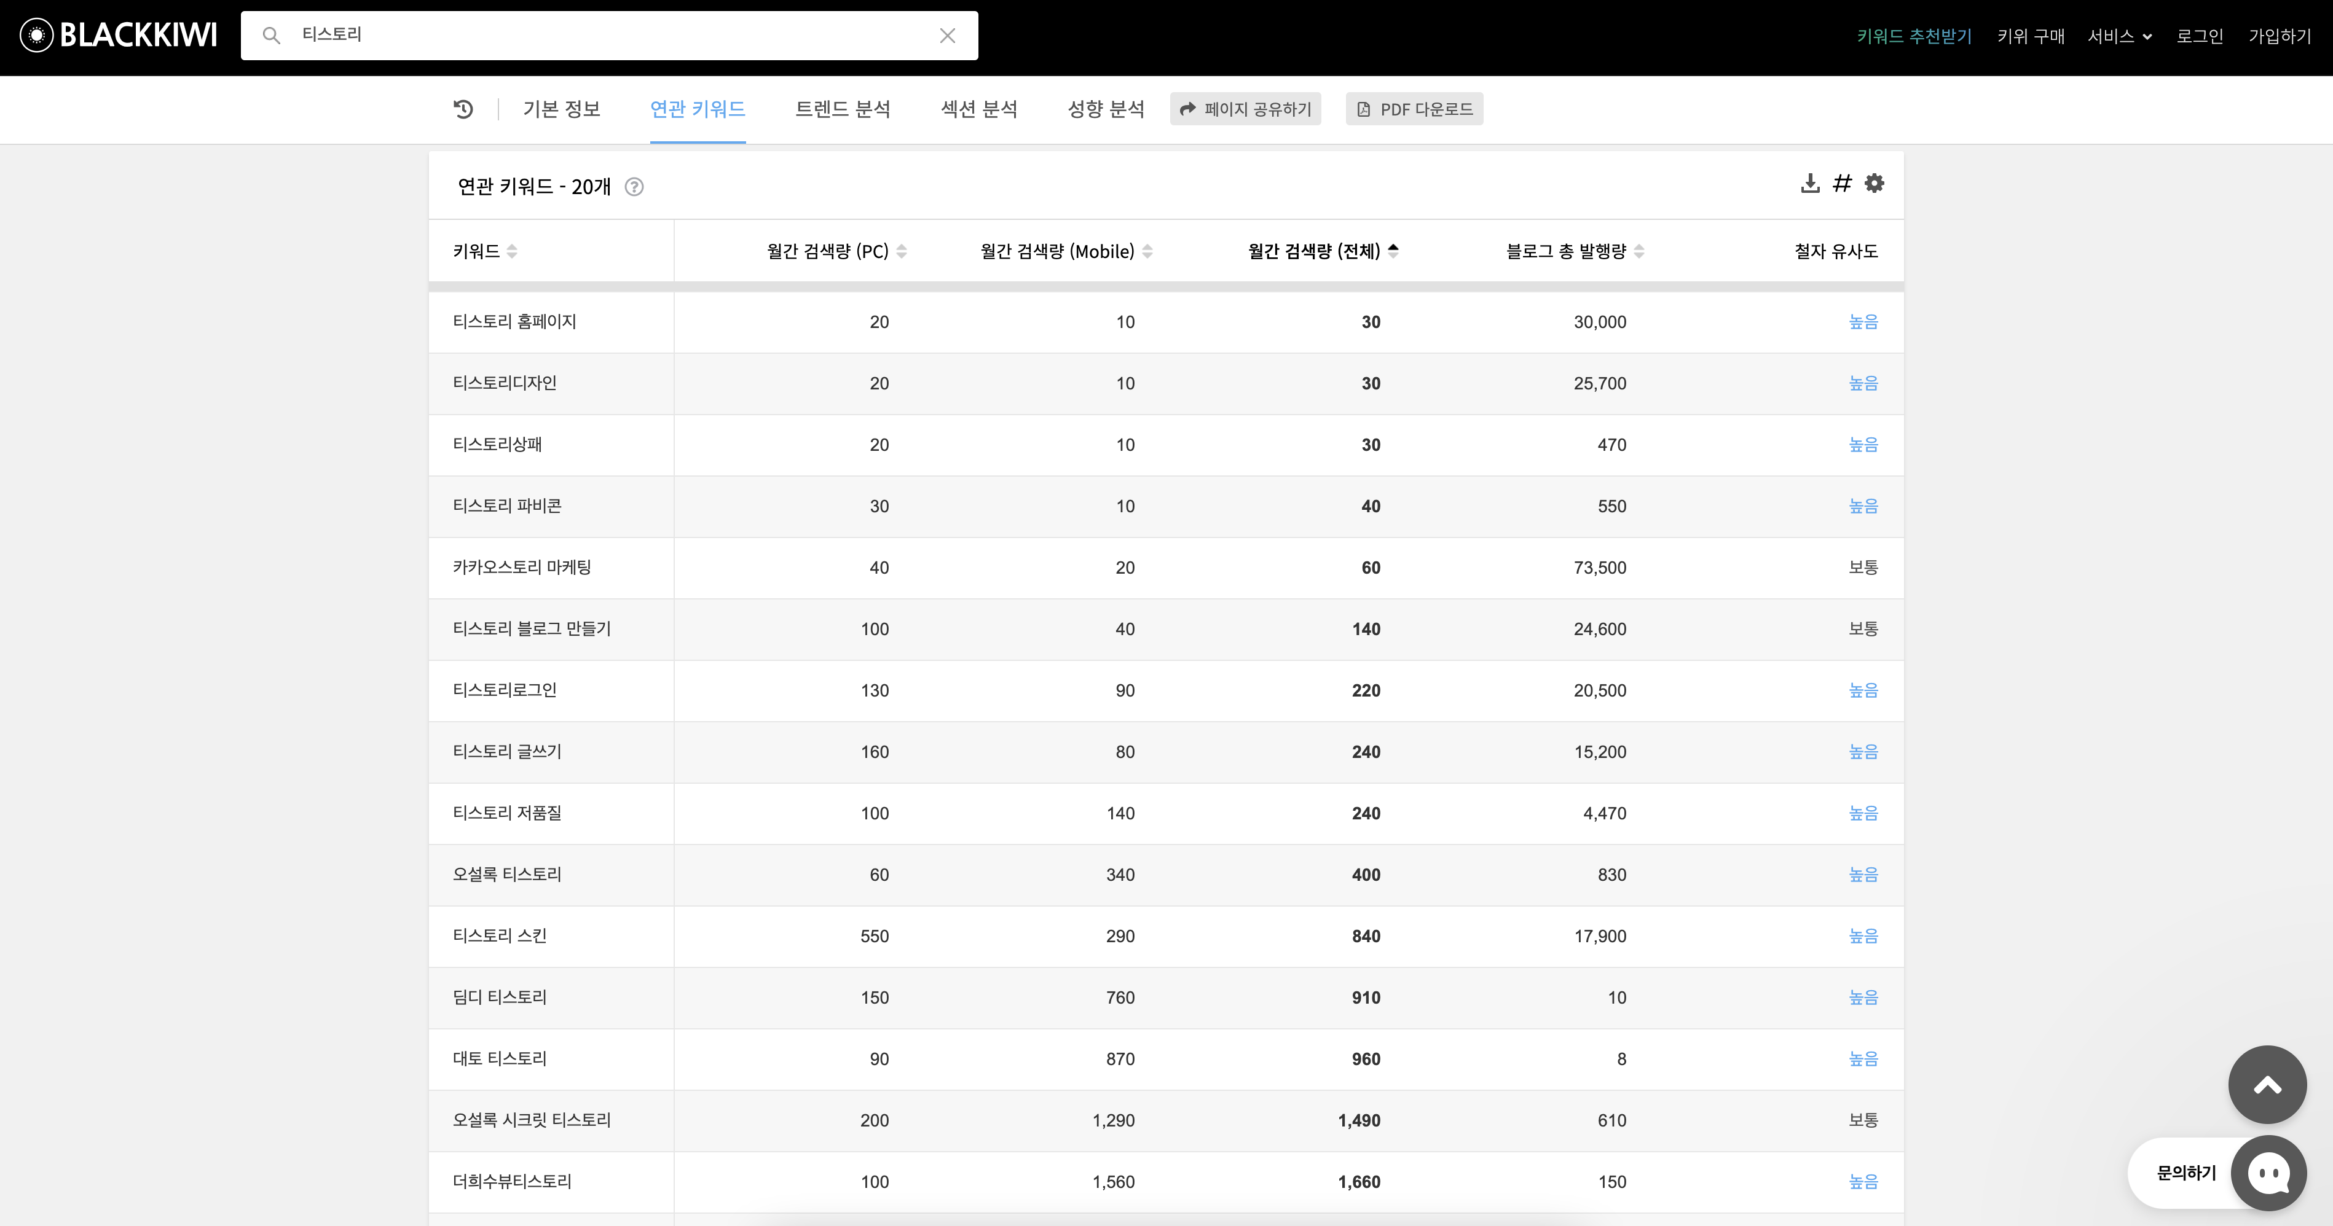Click 높음 link in 티스토리 스킨 row
2333x1226 pixels.
click(x=1863, y=937)
